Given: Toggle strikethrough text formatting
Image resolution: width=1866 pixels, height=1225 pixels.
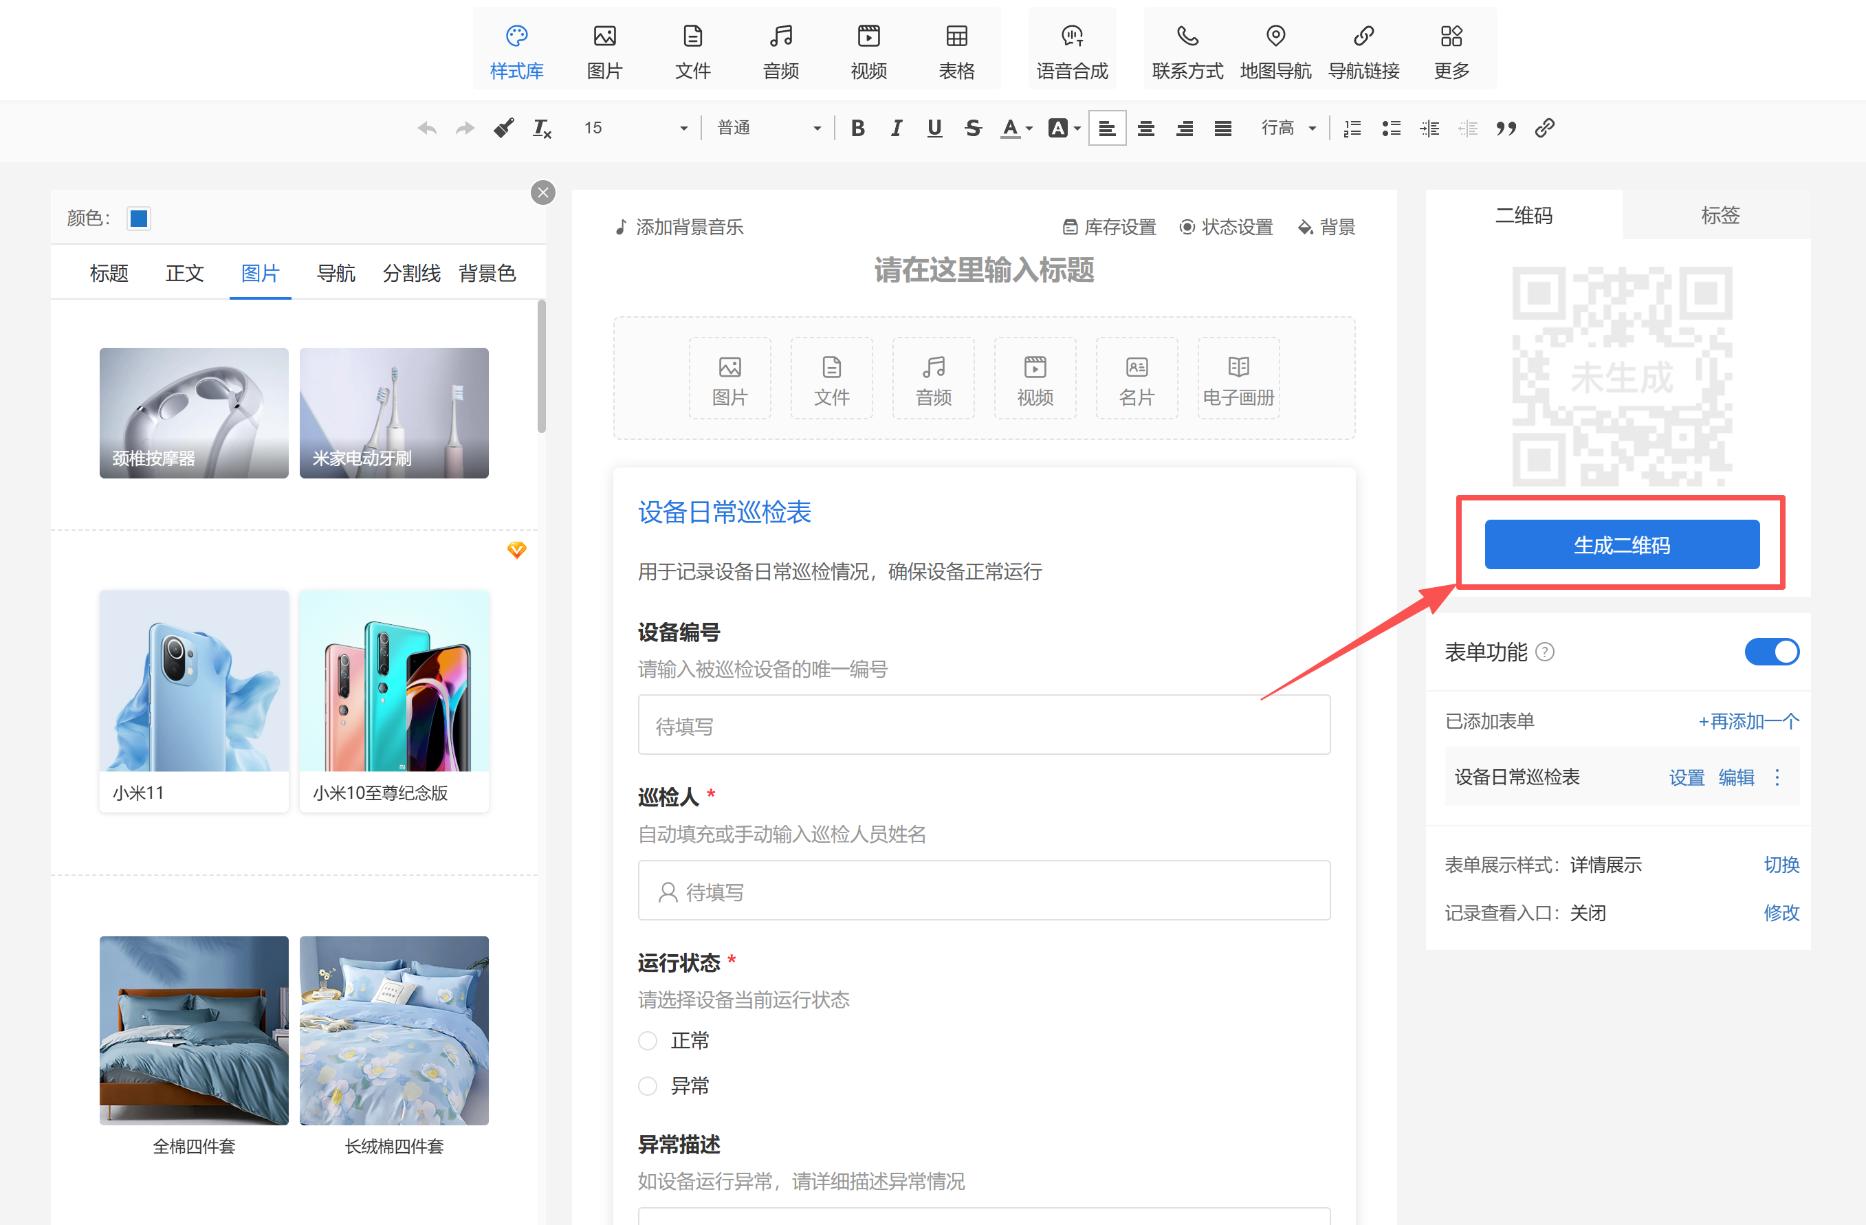Looking at the screenshot, I should [x=973, y=128].
